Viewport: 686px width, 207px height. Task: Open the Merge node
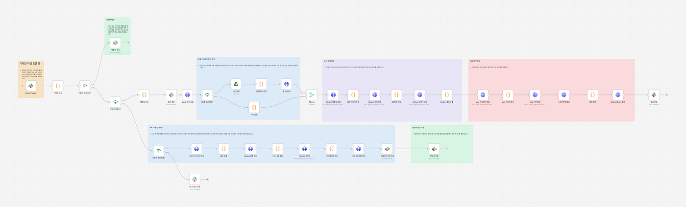click(312, 95)
